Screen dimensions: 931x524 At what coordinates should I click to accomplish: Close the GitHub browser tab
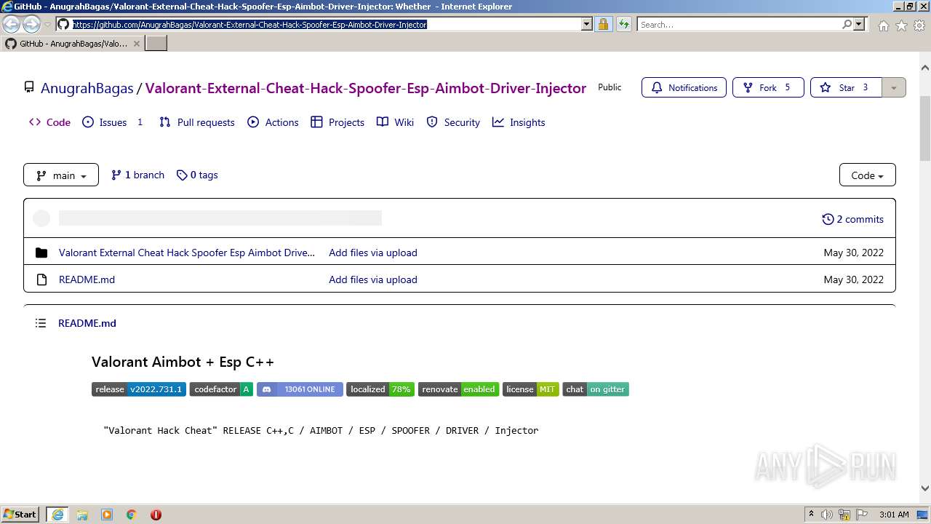136,44
